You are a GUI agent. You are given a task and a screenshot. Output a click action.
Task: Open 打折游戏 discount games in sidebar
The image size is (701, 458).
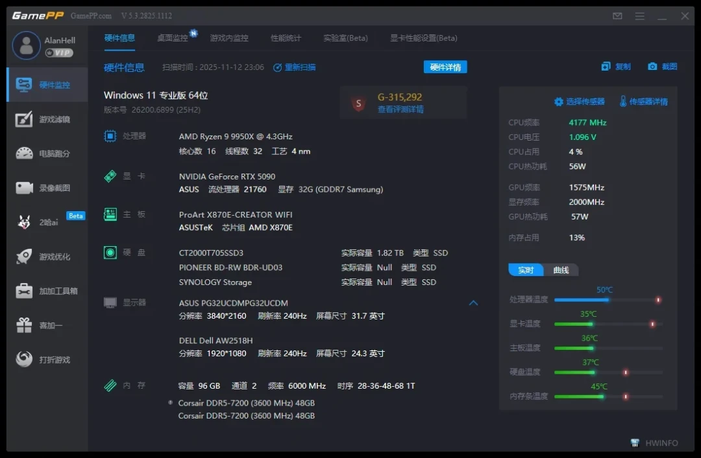coord(47,360)
